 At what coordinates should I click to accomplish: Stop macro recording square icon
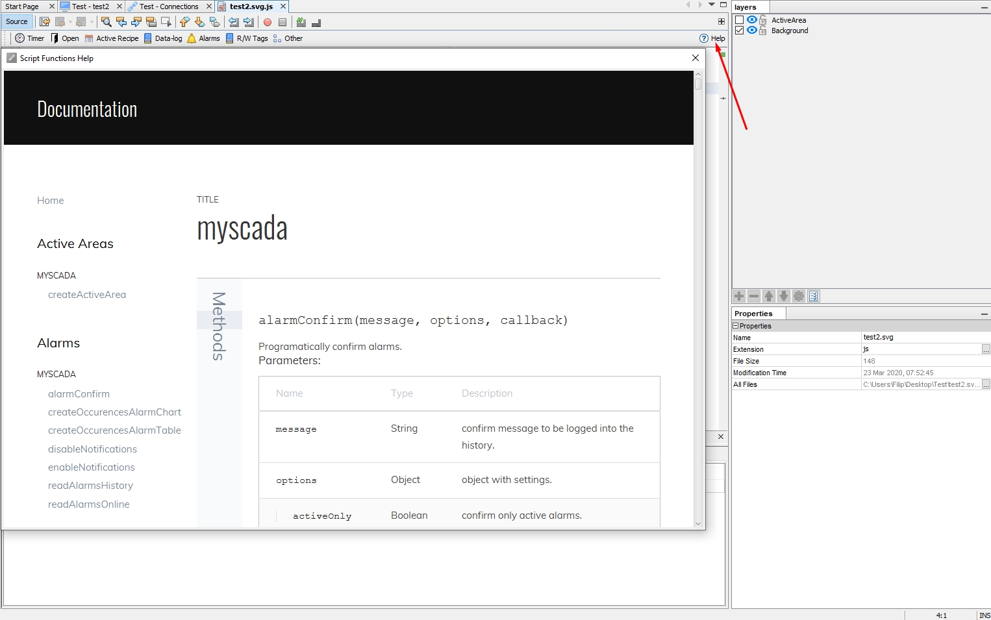tap(282, 22)
